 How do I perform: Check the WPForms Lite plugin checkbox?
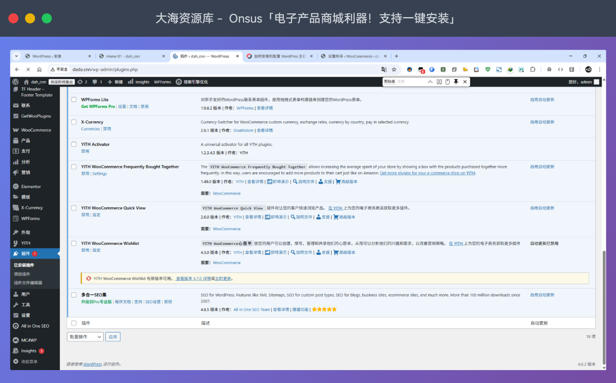74,100
